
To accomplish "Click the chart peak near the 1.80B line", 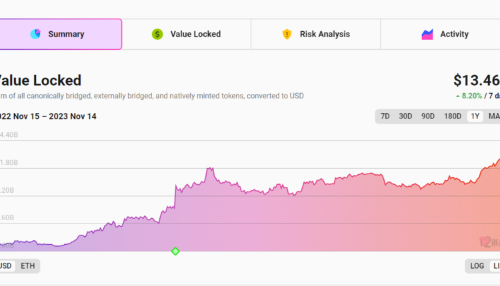I will [210, 169].
